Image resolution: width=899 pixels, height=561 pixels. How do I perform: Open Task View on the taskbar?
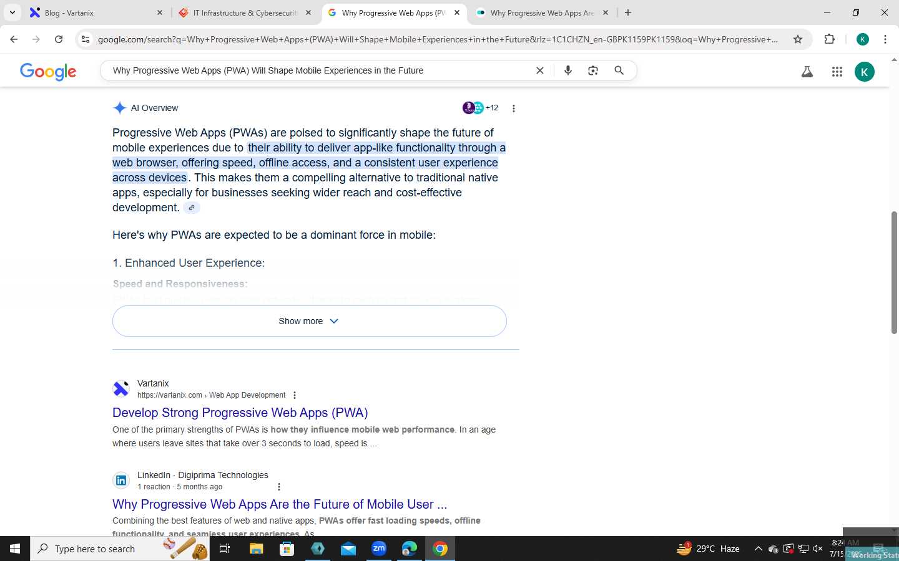(x=225, y=549)
